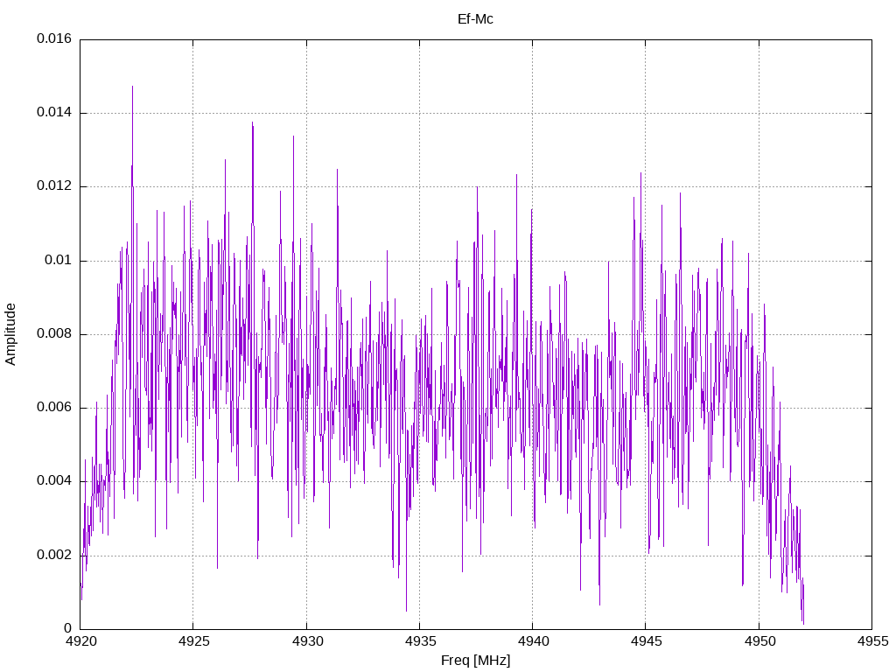Click the 4945 x-axis tick label
The image size is (896, 672).
click(647, 641)
